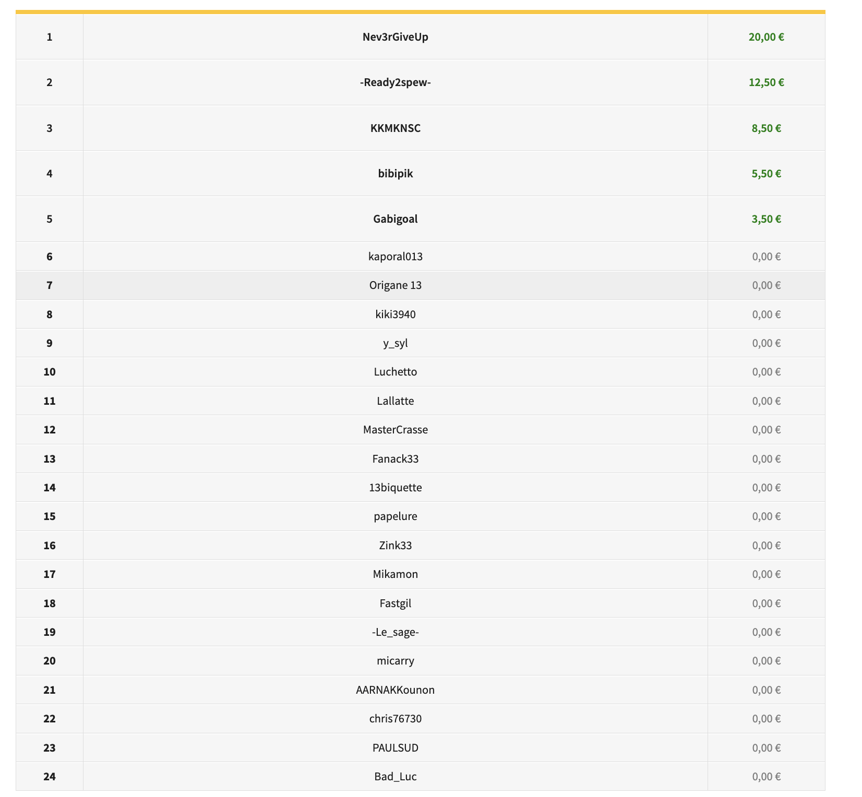This screenshot has width=862, height=797.
Task: Select the -Ready2spew- player entry
Action: (x=395, y=82)
